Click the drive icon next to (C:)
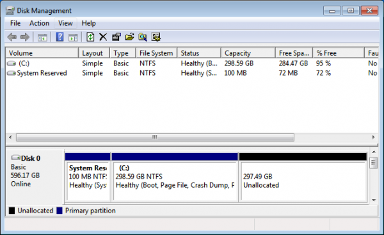The height and width of the screenshot is (235, 384). [12, 63]
